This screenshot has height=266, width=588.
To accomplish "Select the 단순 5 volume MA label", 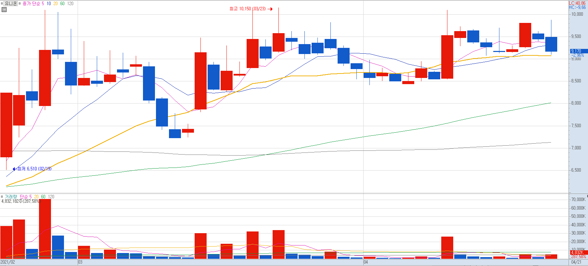I will [x=26, y=197].
